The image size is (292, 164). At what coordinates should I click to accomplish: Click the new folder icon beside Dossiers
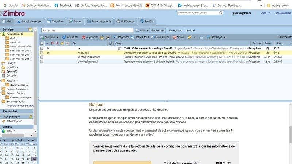click(x=31, y=30)
